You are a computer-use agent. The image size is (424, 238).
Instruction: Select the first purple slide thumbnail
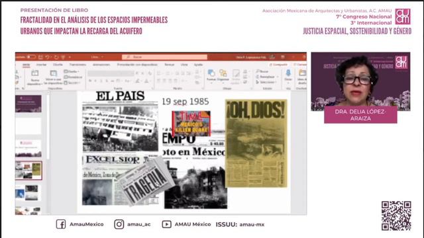[28, 104]
